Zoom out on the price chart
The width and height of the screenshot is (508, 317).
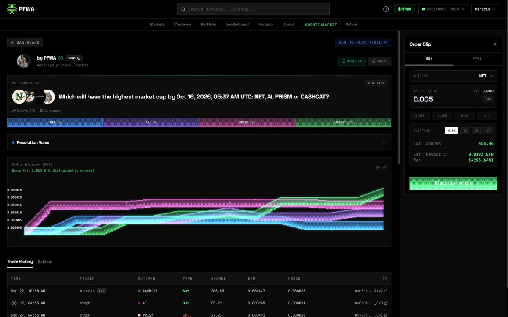tap(384, 168)
